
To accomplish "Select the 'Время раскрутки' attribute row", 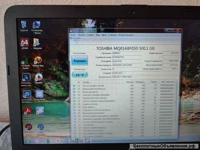I will pos(124,92).
